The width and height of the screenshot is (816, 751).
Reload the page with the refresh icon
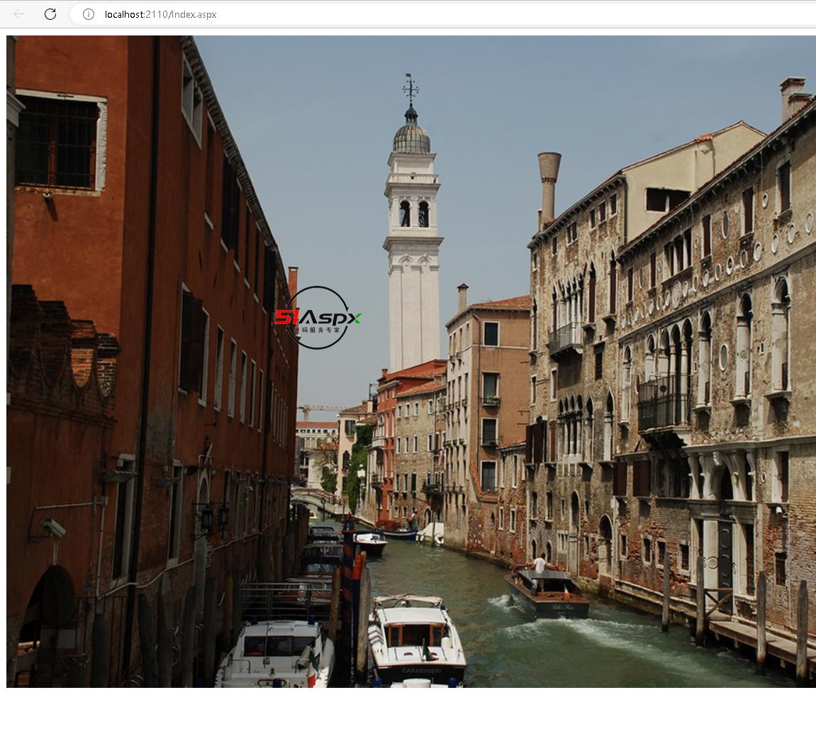(x=50, y=14)
